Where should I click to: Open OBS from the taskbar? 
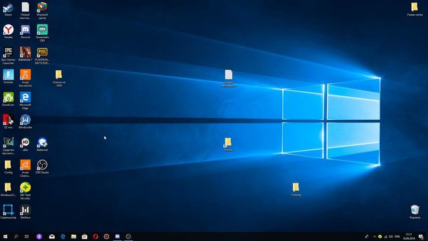(x=128, y=236)
